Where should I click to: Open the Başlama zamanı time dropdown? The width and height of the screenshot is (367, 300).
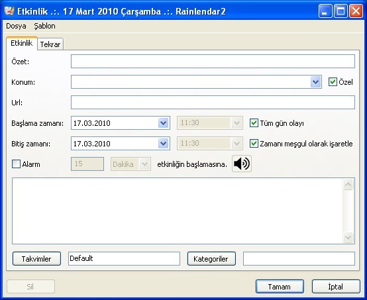pos(236,123)
